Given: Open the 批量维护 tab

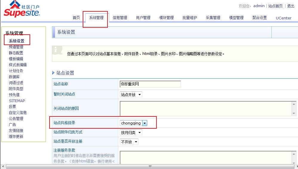Looking at the screenshot, I should pyautogui.click(x=190, y=18).
